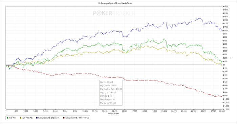
Task: Click the $-1,300 value axis label
Action: point(226,110)
